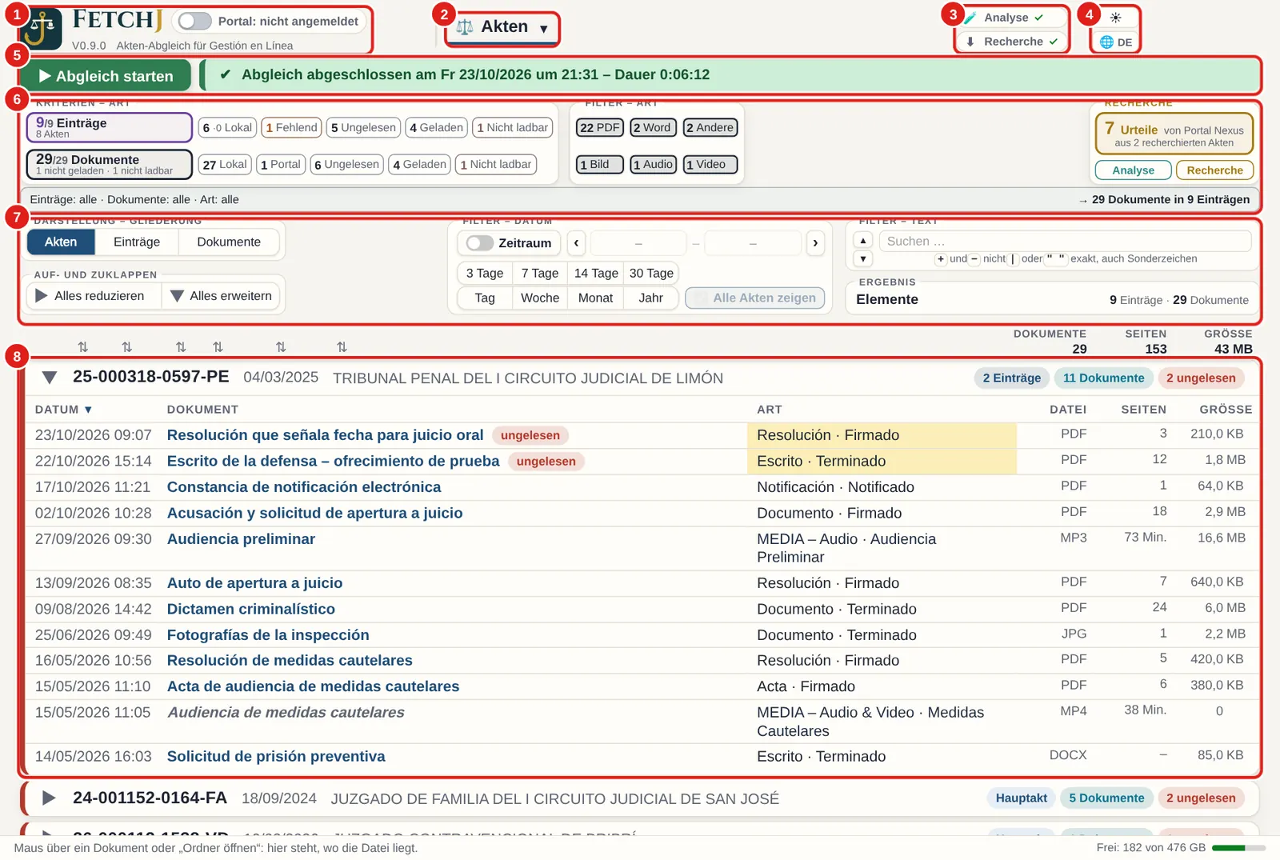Click the Analyse button under Urteile
Viewport: 1280px width, 860px height.
point(1133,170)
